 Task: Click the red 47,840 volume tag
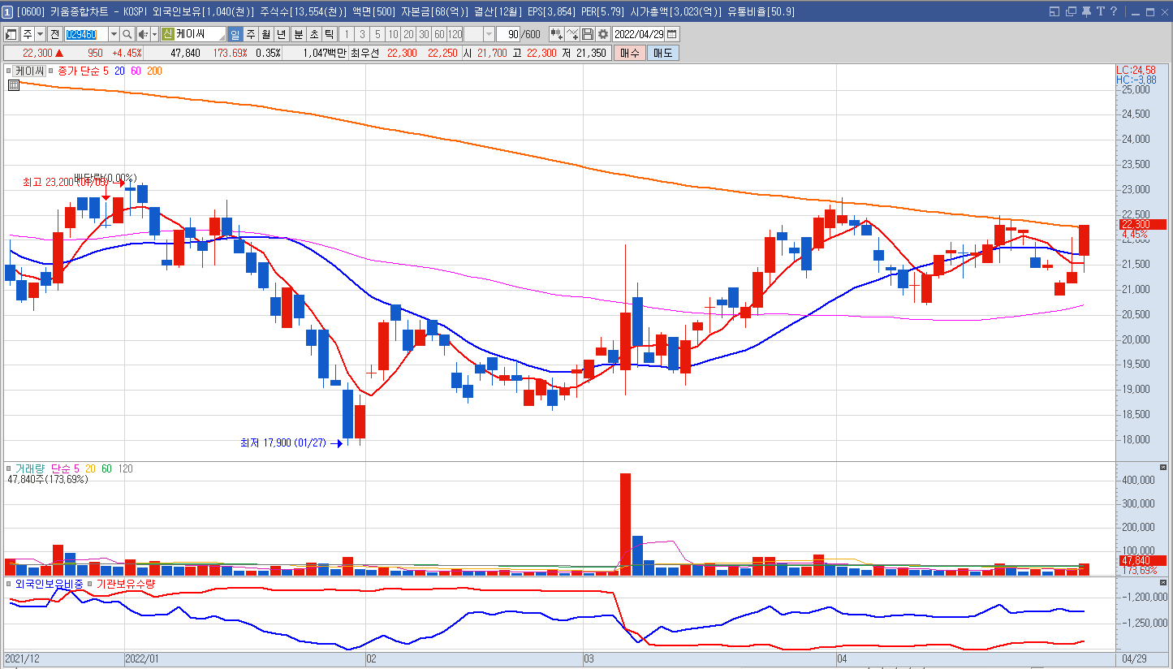coord(1141,560)
